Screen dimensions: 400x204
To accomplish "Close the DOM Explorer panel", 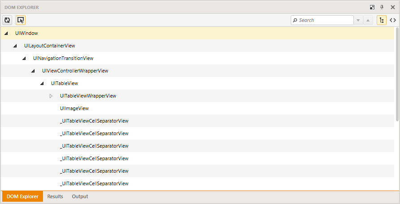I will click(x=393, y=7).
